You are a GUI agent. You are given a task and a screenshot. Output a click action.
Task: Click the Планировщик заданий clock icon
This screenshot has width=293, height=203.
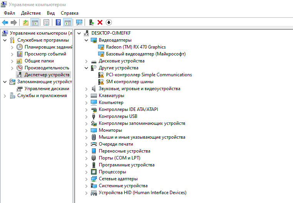click(20, 47)
